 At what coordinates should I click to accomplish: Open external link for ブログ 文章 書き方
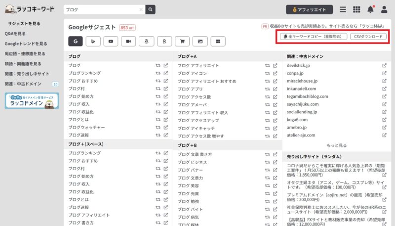[275, 154]
